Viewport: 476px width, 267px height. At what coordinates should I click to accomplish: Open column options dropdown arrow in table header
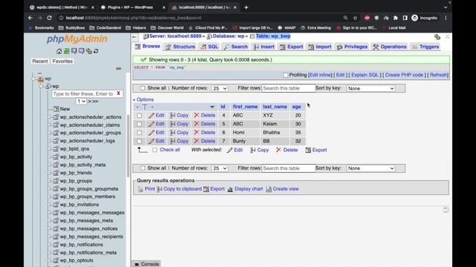tap(212, 107)
